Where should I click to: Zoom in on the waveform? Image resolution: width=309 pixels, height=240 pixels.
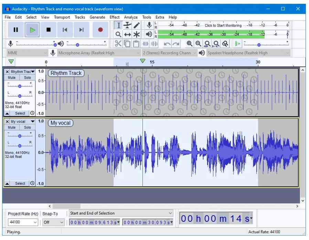click(x=190, y=44)
